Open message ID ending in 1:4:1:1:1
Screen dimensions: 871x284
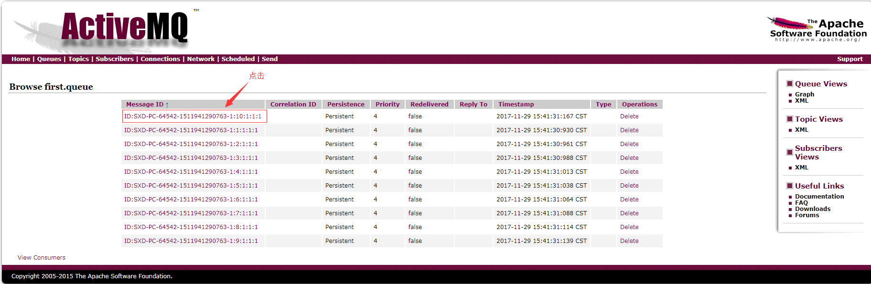191,171
